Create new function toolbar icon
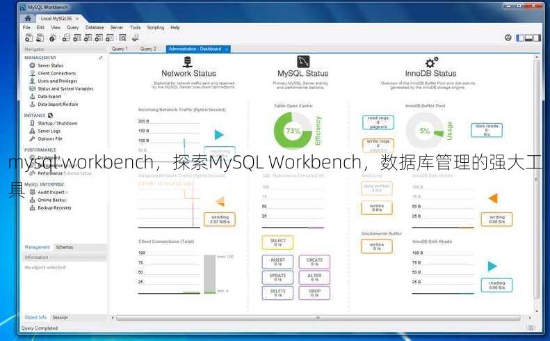The width and height of the screenshot is (550, 341). [x=110, y=38]
